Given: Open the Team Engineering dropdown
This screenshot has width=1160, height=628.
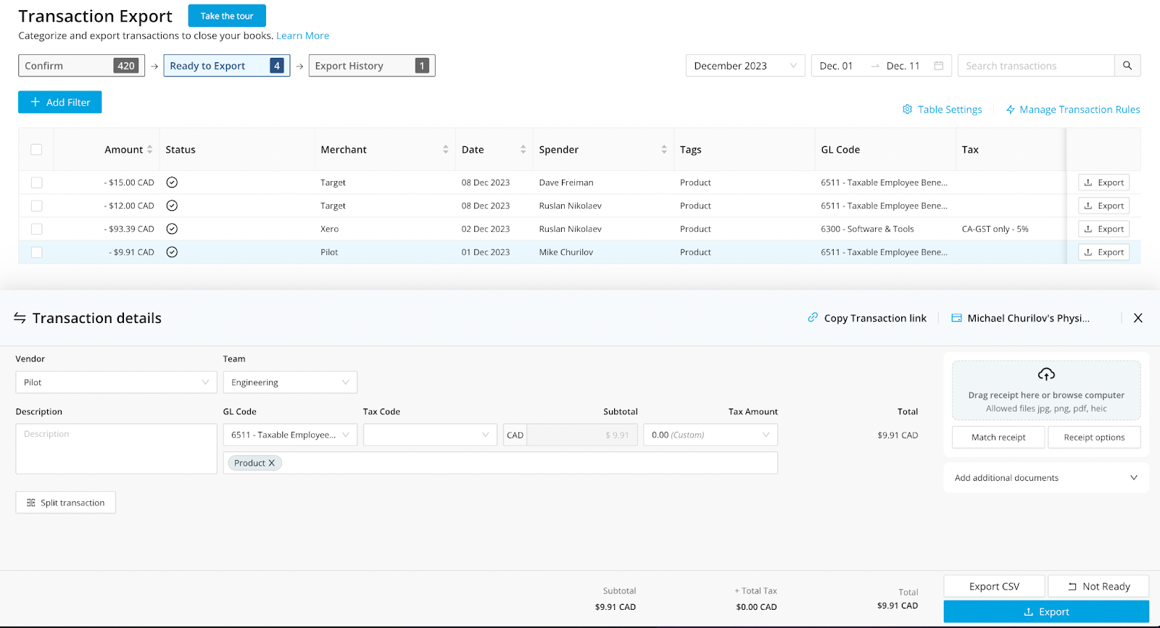Looking at the screenshot, I should point(289,382).
